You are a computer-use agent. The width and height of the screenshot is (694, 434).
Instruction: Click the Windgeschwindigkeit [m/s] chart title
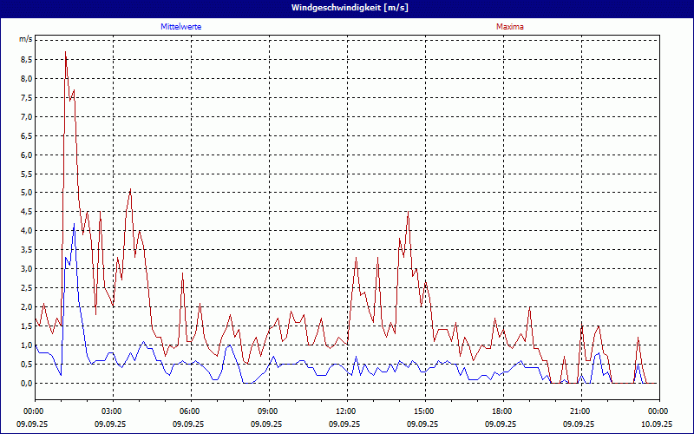(x=347, y=8)
